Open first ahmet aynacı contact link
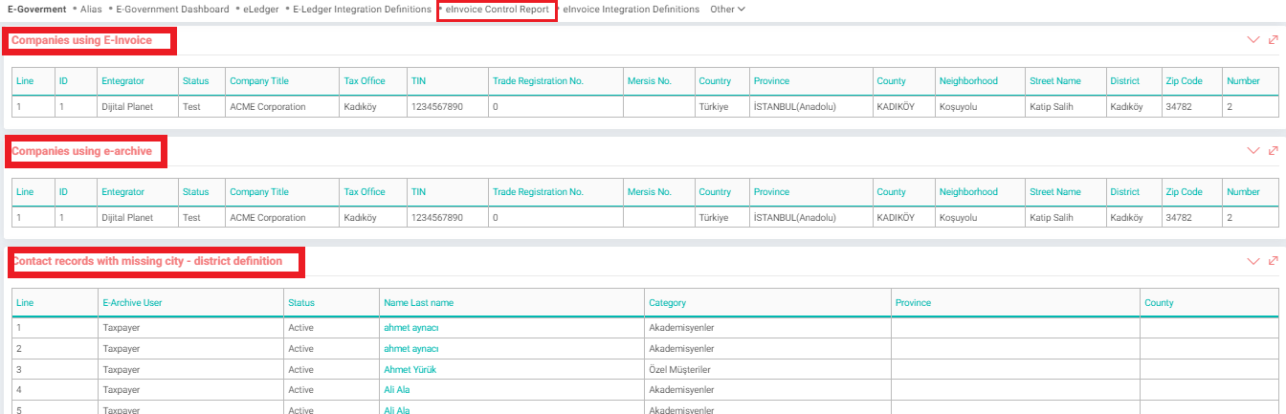Image resolution: width=1286 pixels, height=414 pixels. pyautogui.click(x=411, y=327)
